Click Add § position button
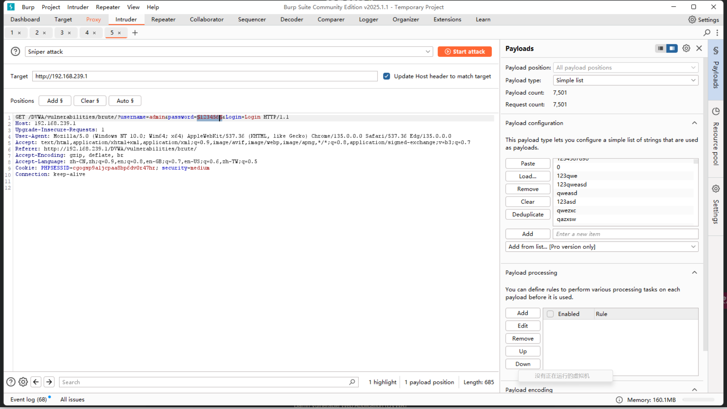Image resolution: width=727 pixels, height=409 pixels. click(x=55, y=101)
